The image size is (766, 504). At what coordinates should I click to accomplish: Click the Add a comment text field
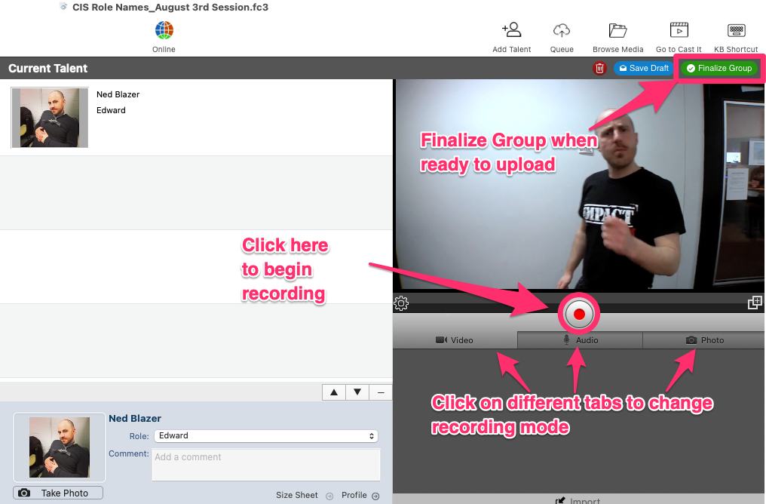[x=266, y=465]
